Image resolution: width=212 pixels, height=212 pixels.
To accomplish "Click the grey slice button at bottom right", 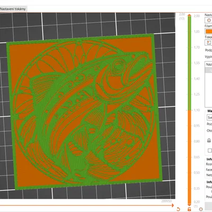I will (208, 206).
